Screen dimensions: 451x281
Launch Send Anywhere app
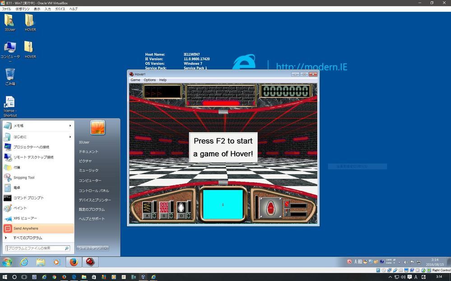pos(38,228)
